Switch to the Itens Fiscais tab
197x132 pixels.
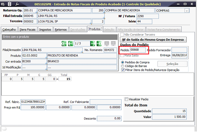[28, 30]
